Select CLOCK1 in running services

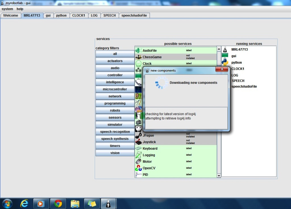click(x=238, y=69)
